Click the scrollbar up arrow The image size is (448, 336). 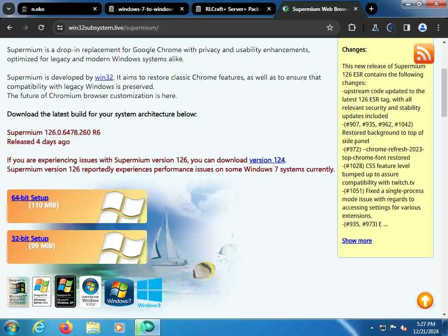coord(444,42)
